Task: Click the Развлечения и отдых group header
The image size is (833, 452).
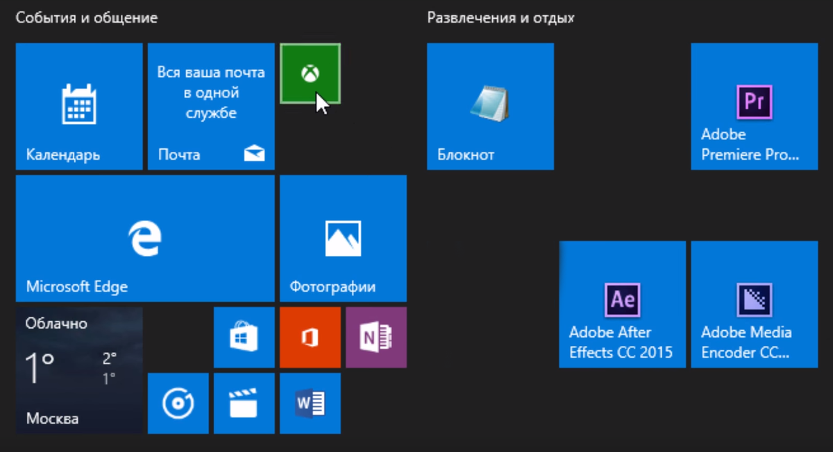Action: (500, 17)
